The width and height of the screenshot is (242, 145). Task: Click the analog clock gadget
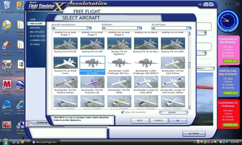[x=227, y=21]
